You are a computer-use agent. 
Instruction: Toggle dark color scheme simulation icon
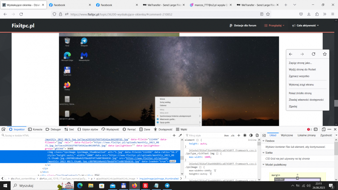251,135
